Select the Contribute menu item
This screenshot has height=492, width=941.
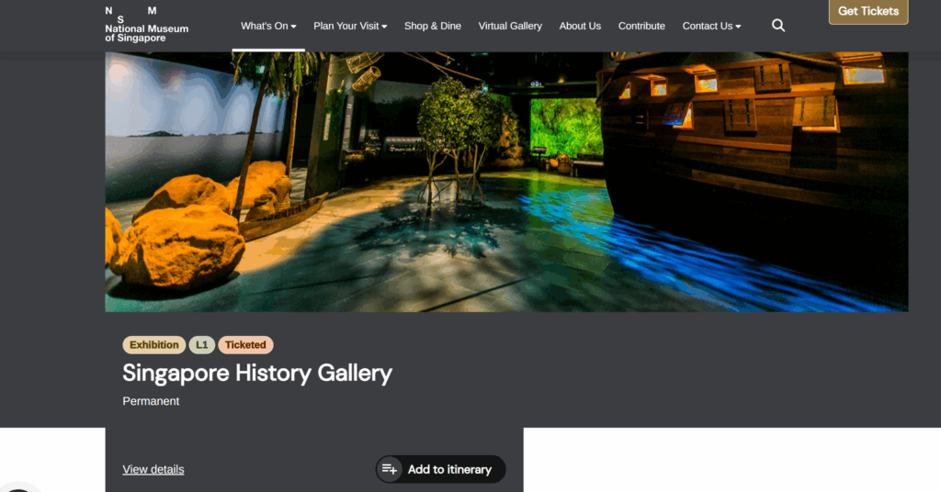click(x=641, y=26)
